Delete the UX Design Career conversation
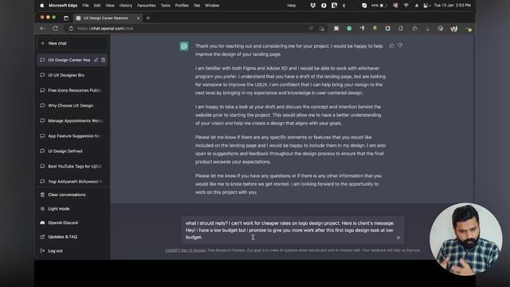The image size is (510, 287). tap(103, 60)
